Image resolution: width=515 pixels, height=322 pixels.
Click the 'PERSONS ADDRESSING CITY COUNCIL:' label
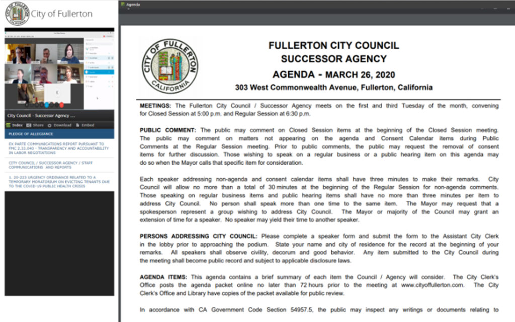click(198, 236)
